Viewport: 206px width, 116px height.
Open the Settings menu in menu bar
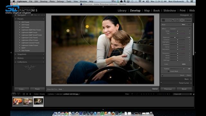tap(60, 1)
